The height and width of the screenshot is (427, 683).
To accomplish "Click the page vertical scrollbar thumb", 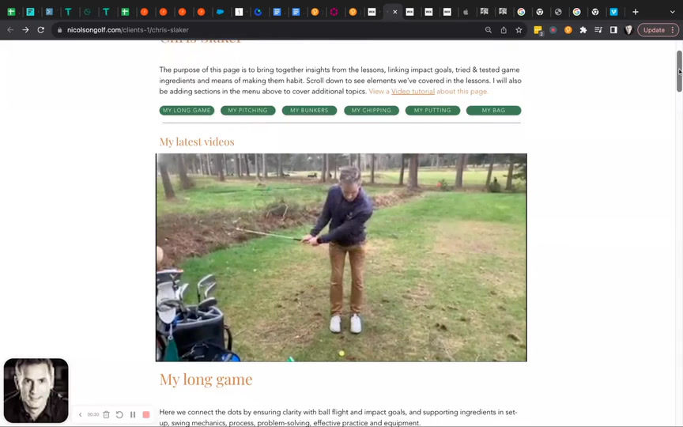I will [x=679, y=71].
